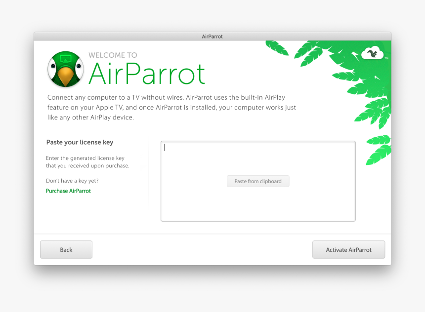Click the "Connect any computer to a TV" paragraph
Viewport: 425px width, 312px height.
coord(171,107)
